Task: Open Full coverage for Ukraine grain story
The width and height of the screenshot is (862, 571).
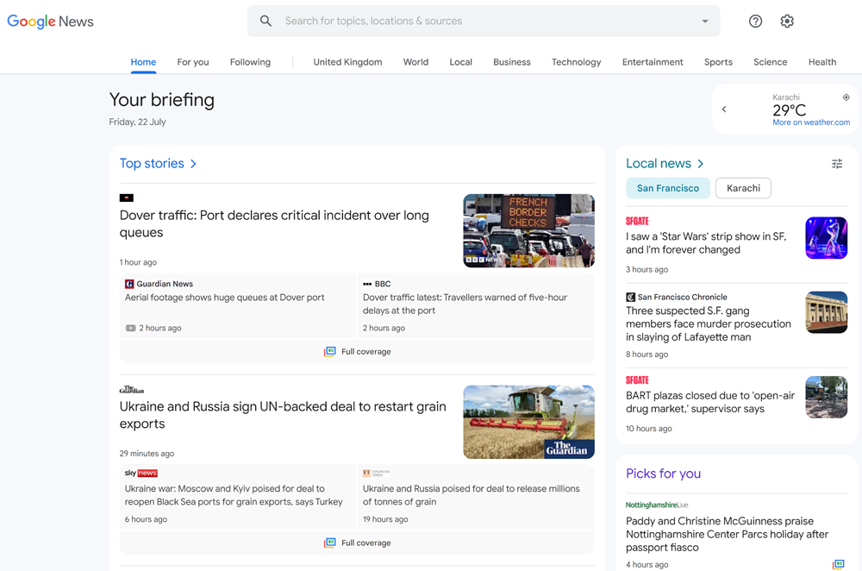Action: 358,543
